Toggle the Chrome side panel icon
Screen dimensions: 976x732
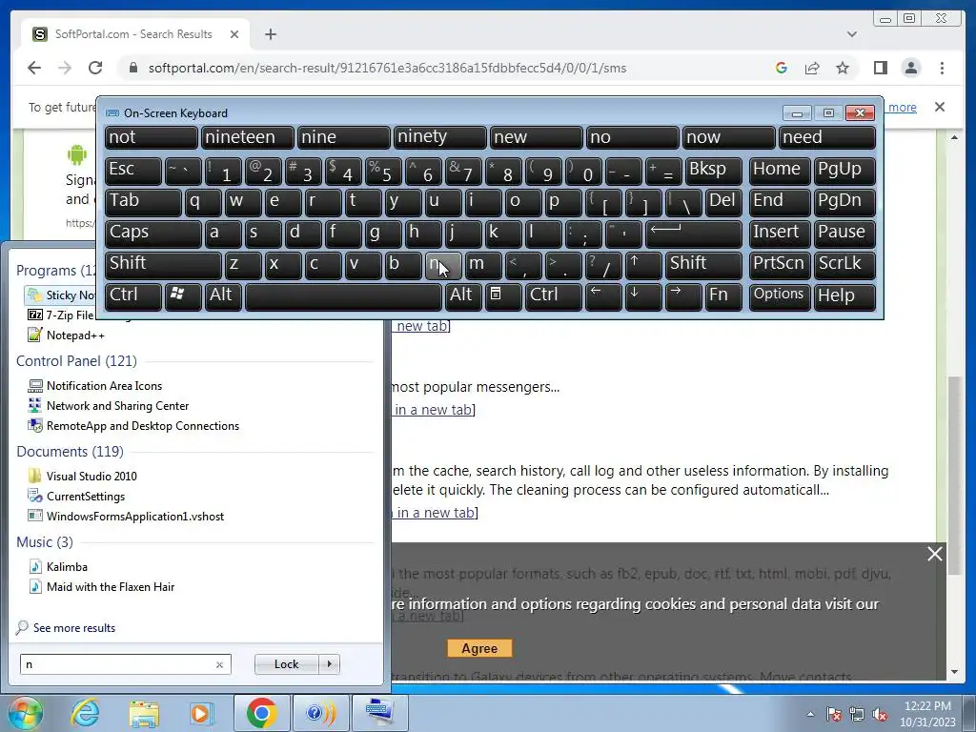[x=880, y=68]
